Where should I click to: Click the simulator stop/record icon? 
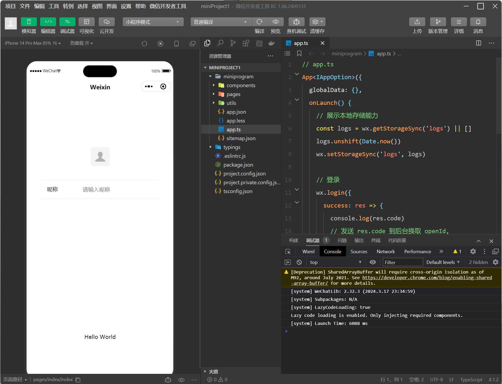pos(160,43)
